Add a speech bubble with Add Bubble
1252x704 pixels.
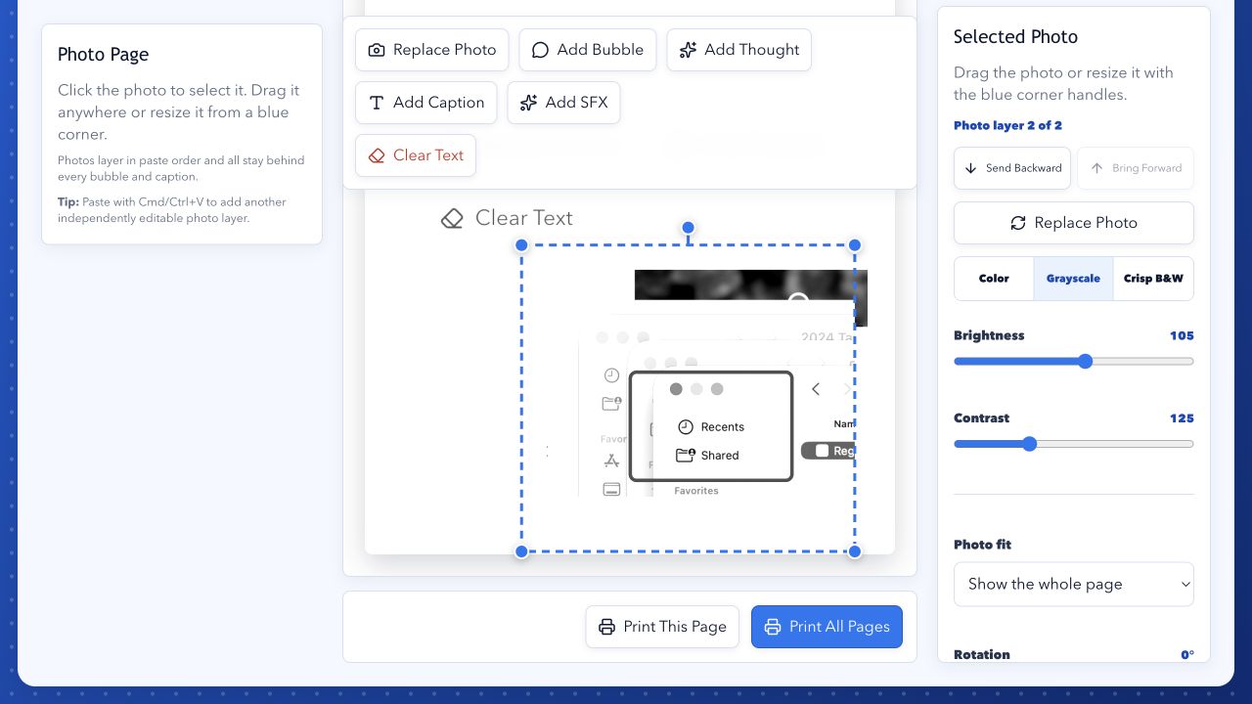[x=587, y=50]
